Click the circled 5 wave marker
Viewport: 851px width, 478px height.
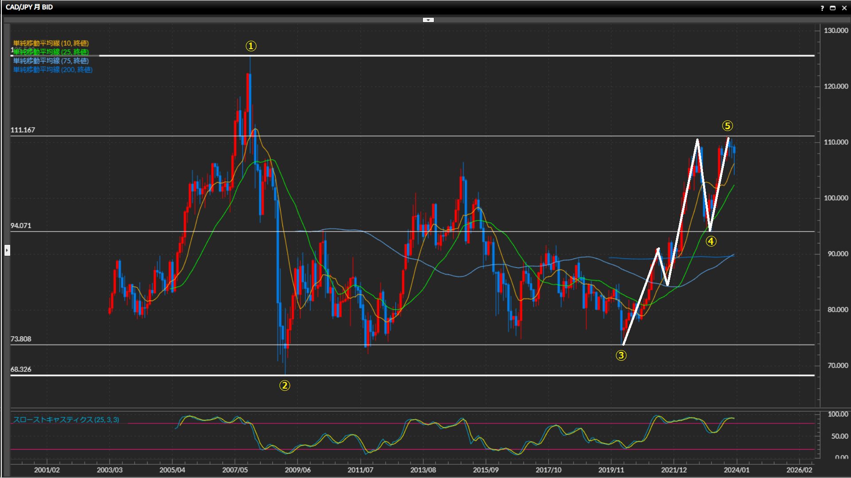coord(727,126)
